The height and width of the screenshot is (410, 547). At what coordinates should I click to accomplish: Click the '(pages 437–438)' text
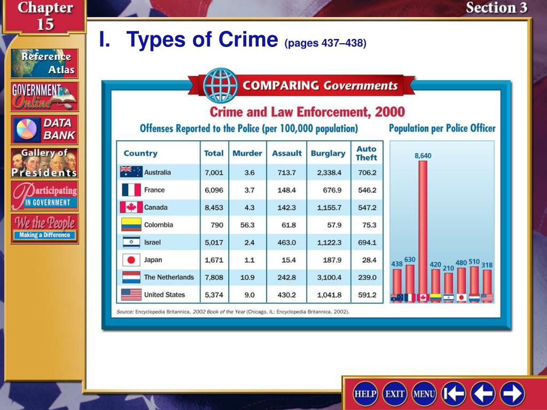point(325,43)
